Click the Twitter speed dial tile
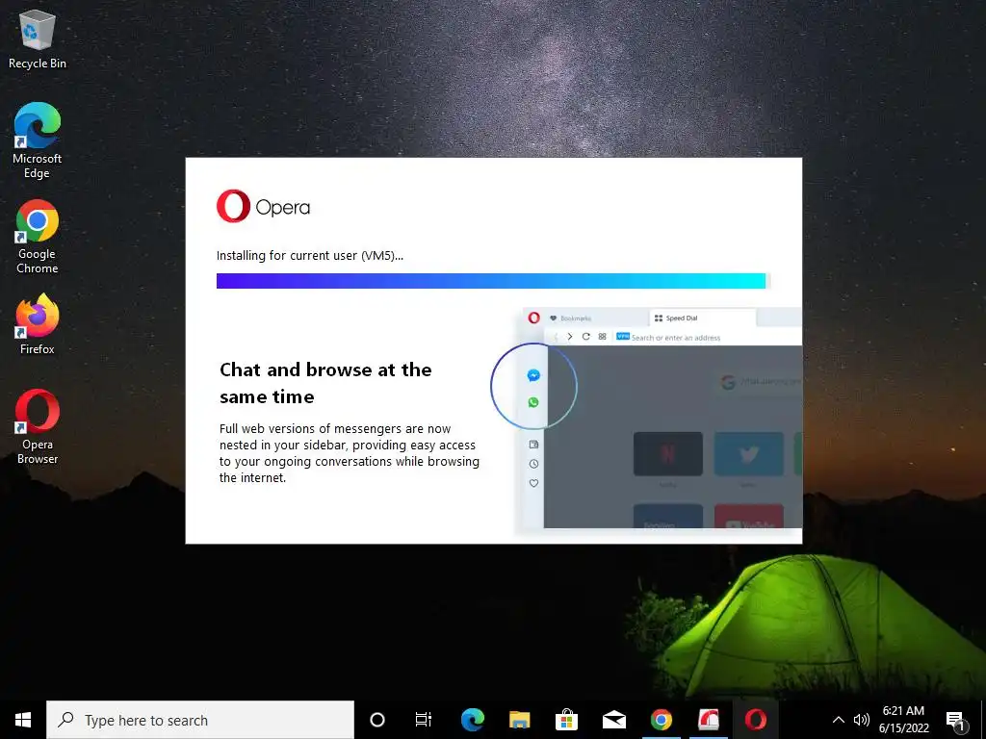Viewport: 986px width, 739px height. (x=749, y=454)
